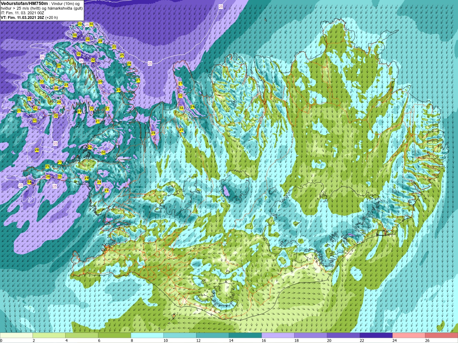
Task: Click the legend scale number "6"
Action: click(x=99, y=340)
